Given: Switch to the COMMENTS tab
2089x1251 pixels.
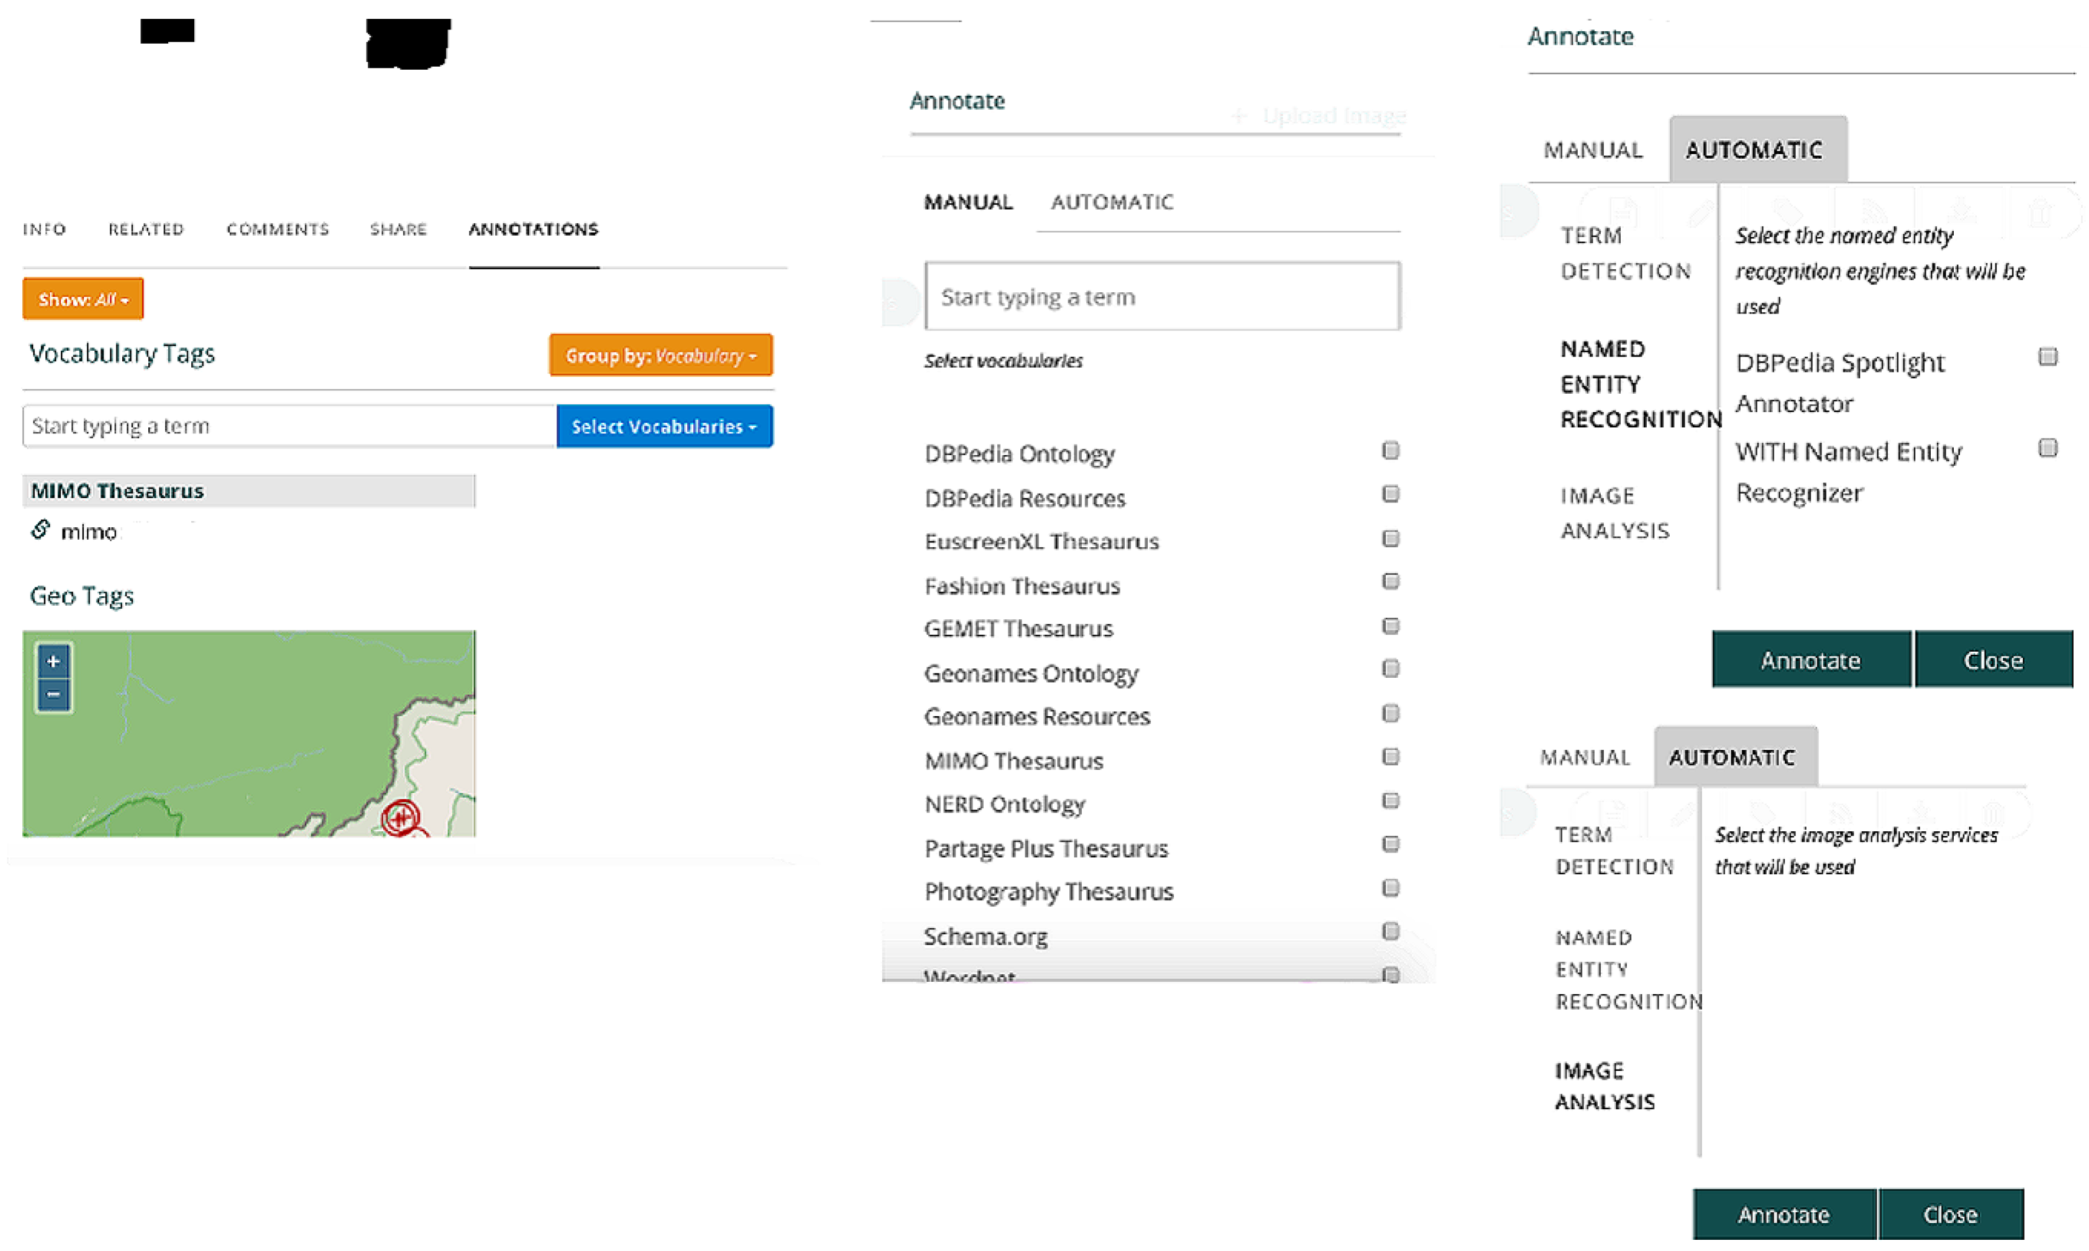Looking at the screenshot, I should point(278,229).
